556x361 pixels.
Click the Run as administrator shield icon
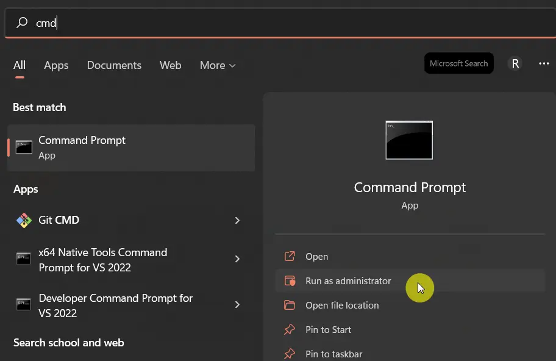point(290,281)
